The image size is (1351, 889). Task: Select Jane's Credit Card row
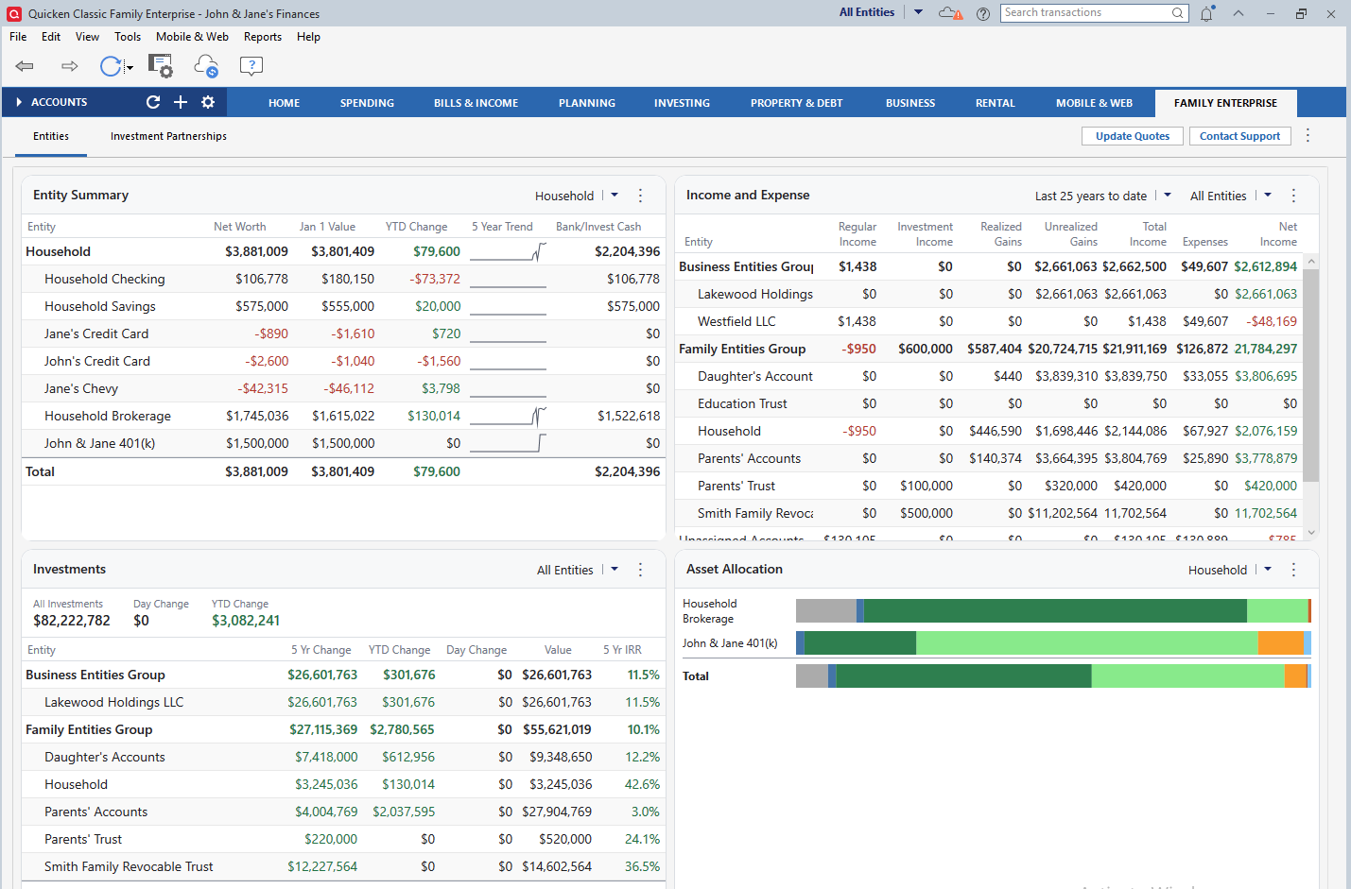click(x=343, y=333)
